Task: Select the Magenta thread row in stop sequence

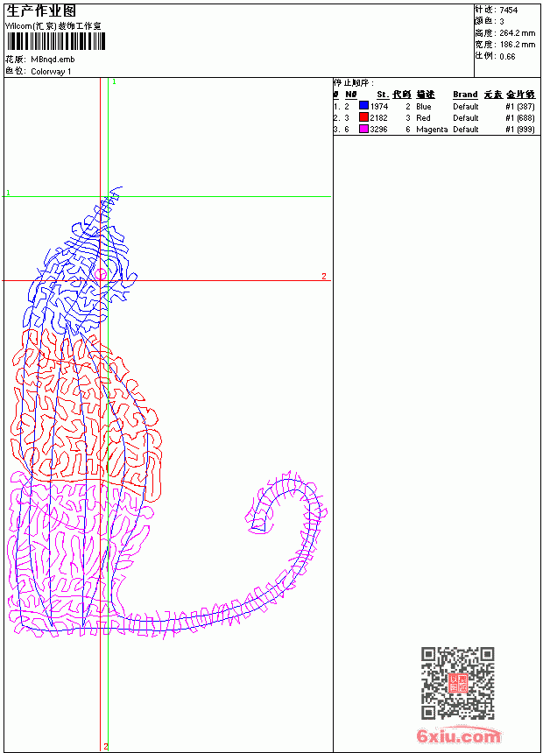Action: pyautogui.click(x=434, y=130)
